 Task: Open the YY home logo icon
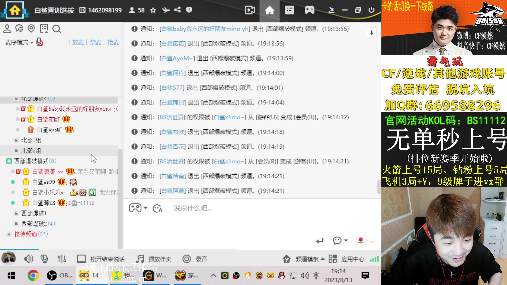[x=15, y=10]
